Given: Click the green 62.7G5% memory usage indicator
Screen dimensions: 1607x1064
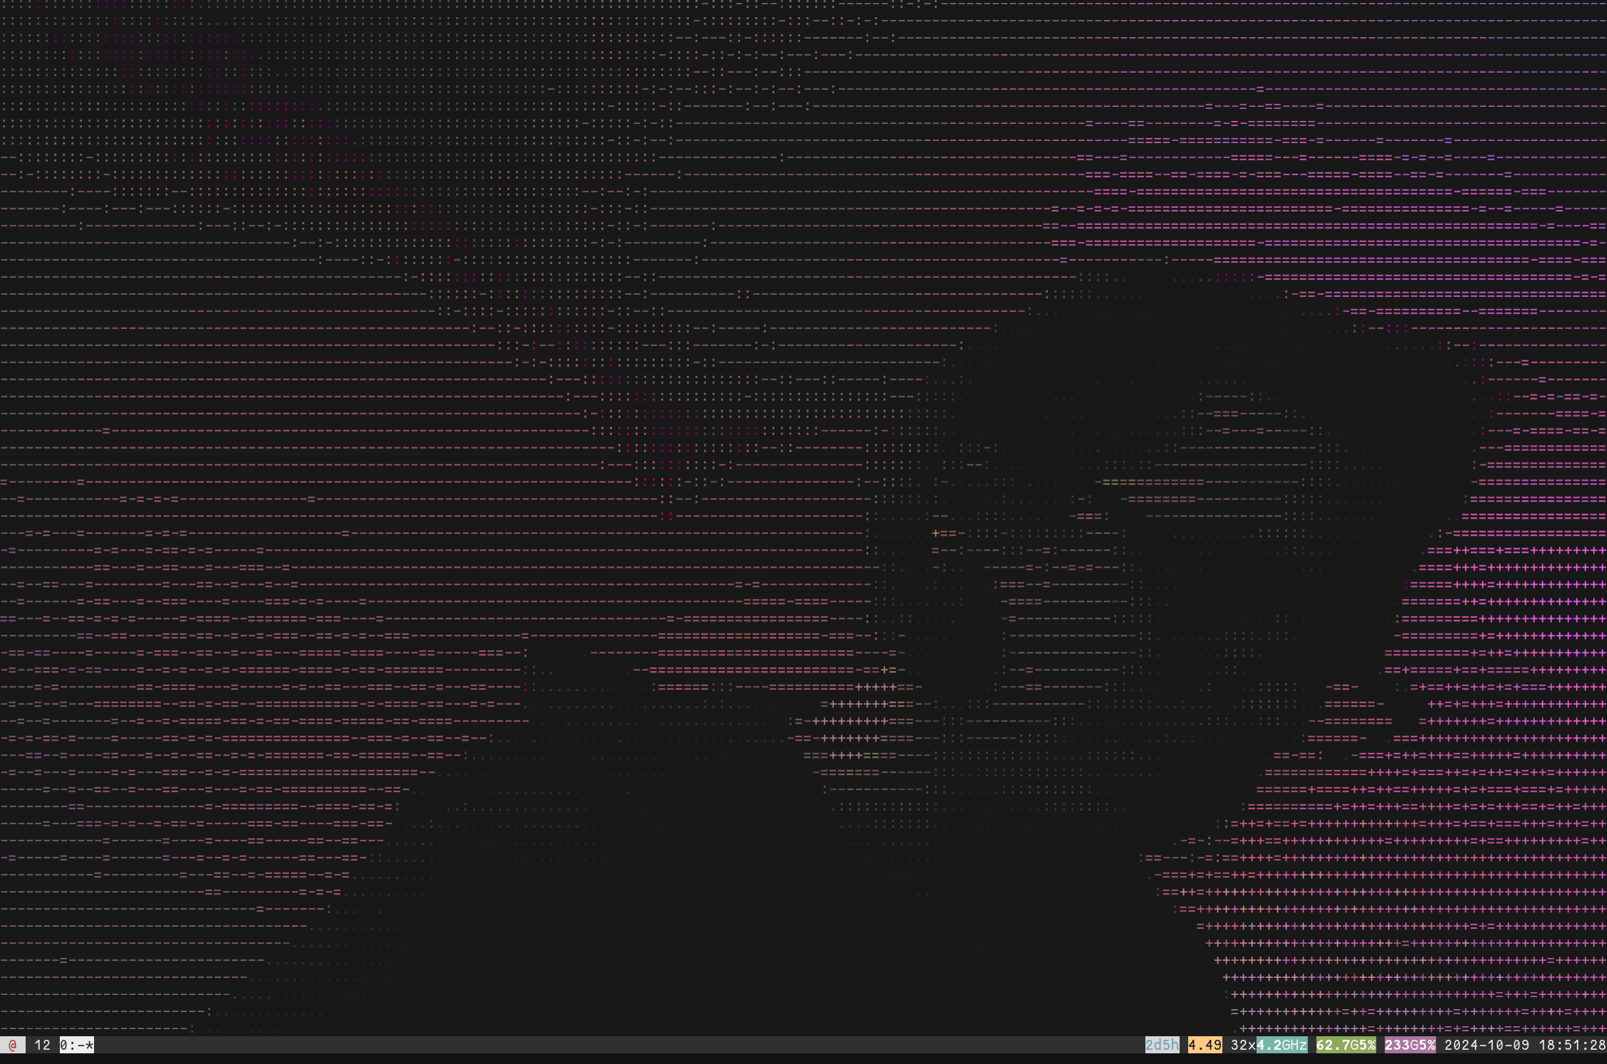Looking at the screenshot, I should click(1346, 1045).
